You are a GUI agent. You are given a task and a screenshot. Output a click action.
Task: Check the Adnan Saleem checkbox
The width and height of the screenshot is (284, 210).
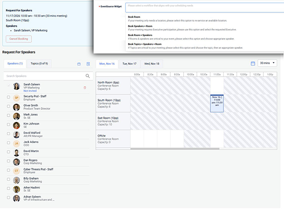8,198
